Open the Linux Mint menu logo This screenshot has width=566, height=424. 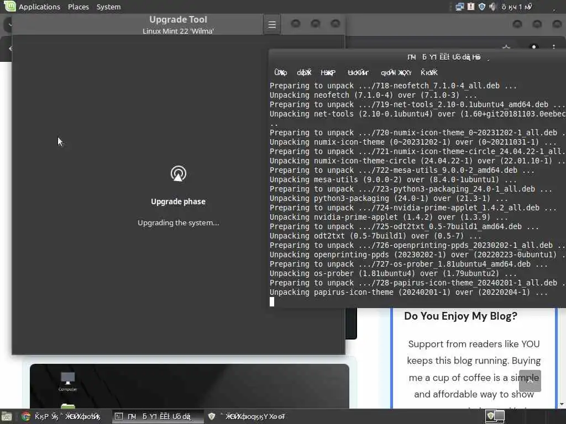tap(9, 6)
